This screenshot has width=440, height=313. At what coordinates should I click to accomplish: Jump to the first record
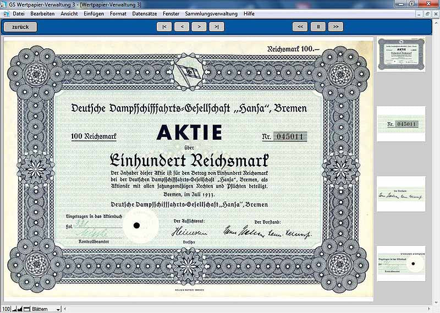[x=164, y=26]
